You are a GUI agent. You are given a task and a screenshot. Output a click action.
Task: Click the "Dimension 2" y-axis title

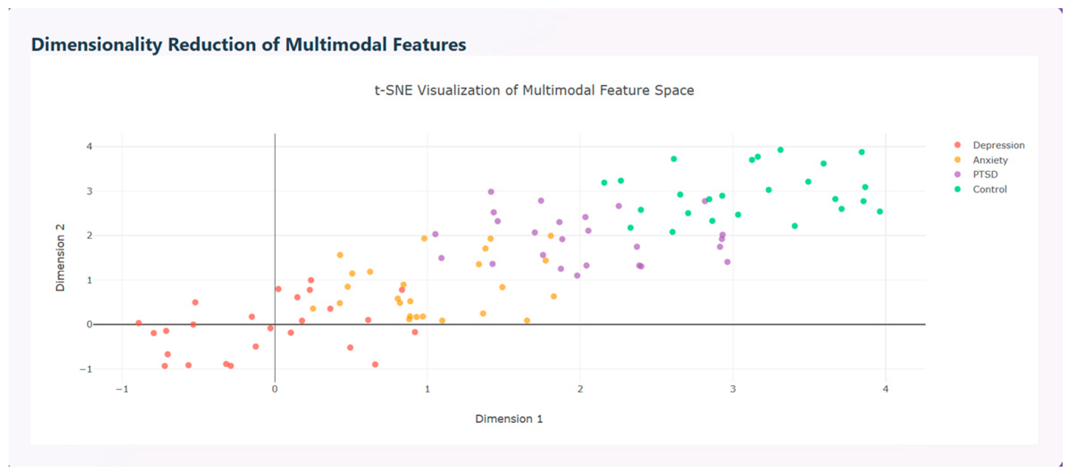[x=60, y=258]
